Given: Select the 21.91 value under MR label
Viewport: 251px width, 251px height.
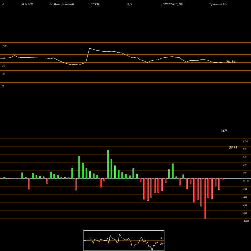Looking at the screenshot, I should (x=233, y=147).
